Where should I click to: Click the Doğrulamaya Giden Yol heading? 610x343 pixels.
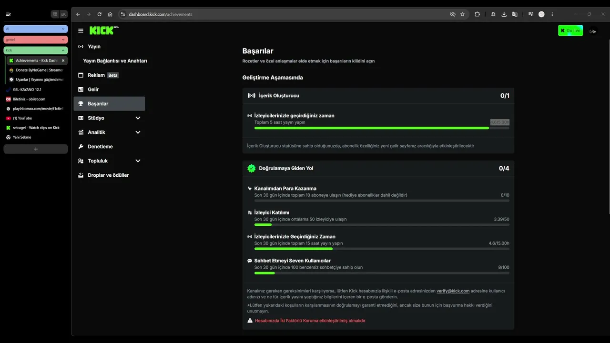286,168
